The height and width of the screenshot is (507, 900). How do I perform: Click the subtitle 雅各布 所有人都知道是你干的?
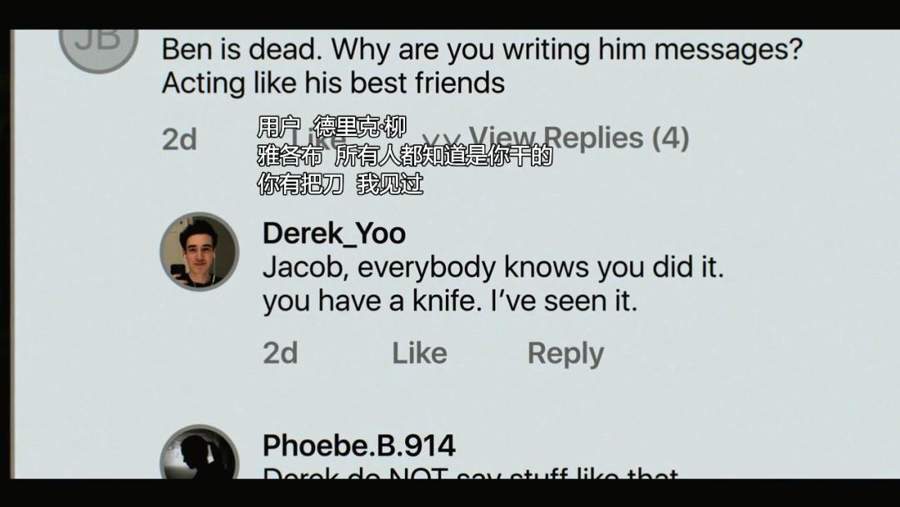click(405, 156)
